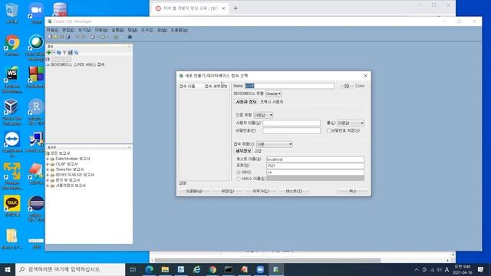The height and width of the screenshot is (276, 491).
Task: Expand the TimesTen 보고서 node
Action: tap(48, 169)
